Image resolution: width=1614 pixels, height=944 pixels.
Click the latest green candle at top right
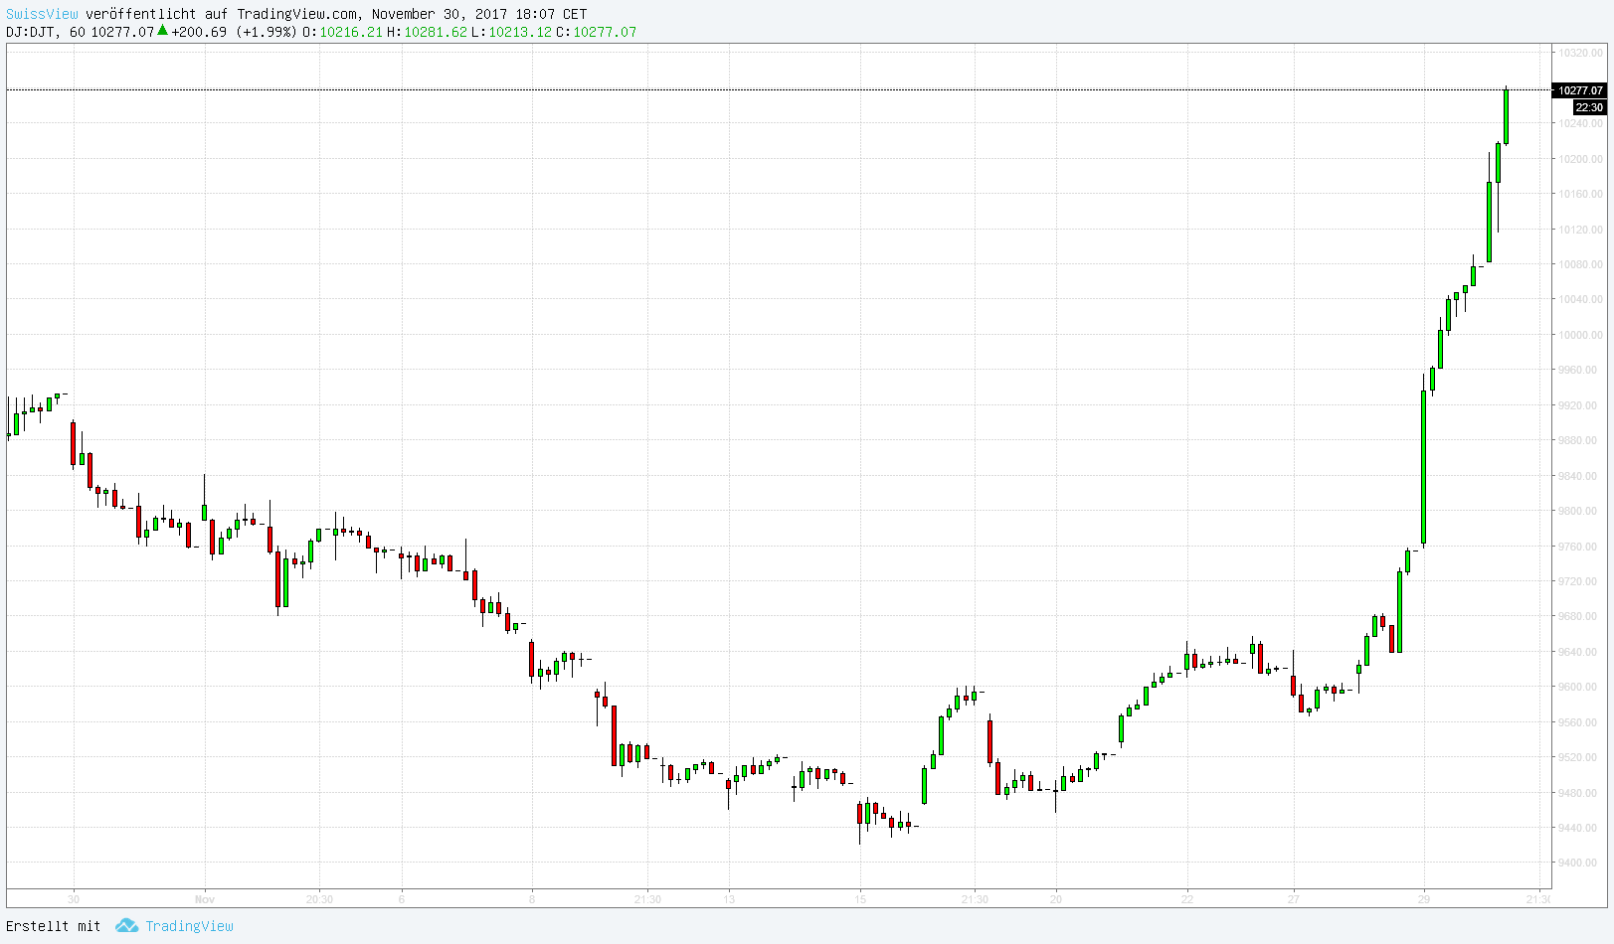pos(1507,116)
